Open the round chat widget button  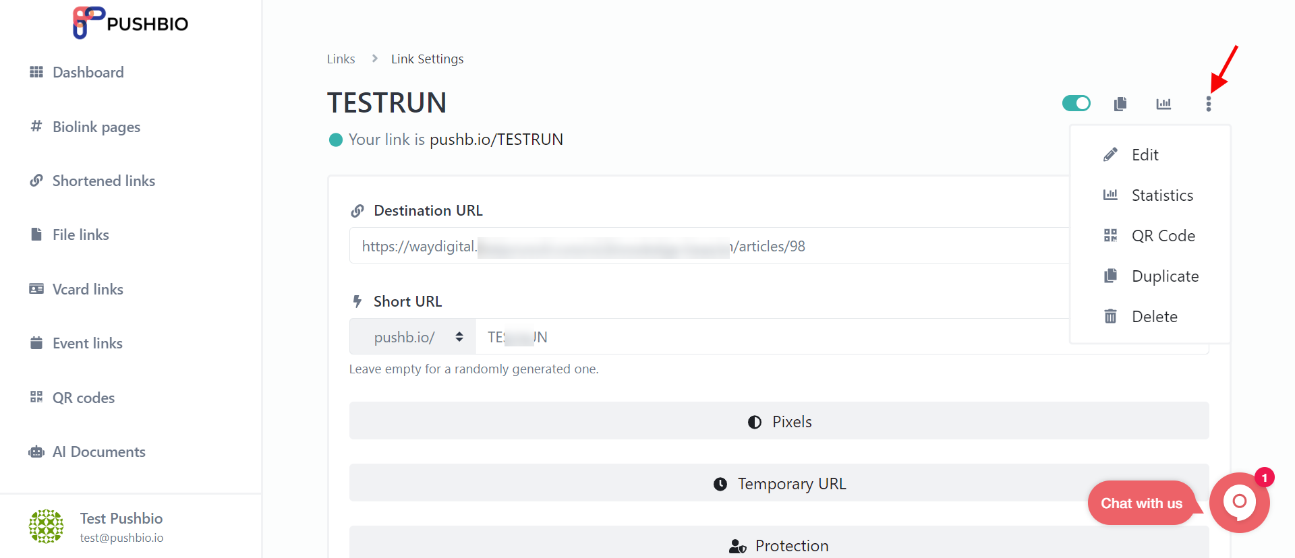click(x=1240, y=502)
